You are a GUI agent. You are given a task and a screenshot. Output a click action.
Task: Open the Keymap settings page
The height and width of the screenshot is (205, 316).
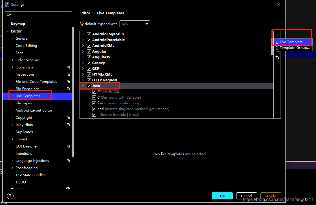point(18,24)
